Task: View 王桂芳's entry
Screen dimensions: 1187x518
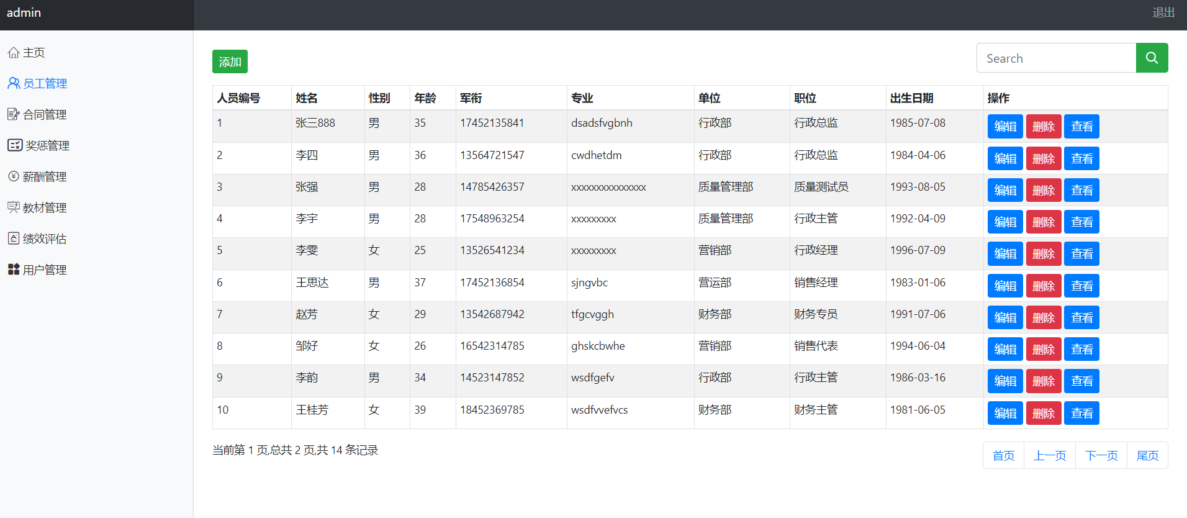Action: pyautogui.click(x=1081, y=413)
